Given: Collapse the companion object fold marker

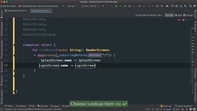Looking at the screenshot, I should pyautogui.click(x=14, y=45).
